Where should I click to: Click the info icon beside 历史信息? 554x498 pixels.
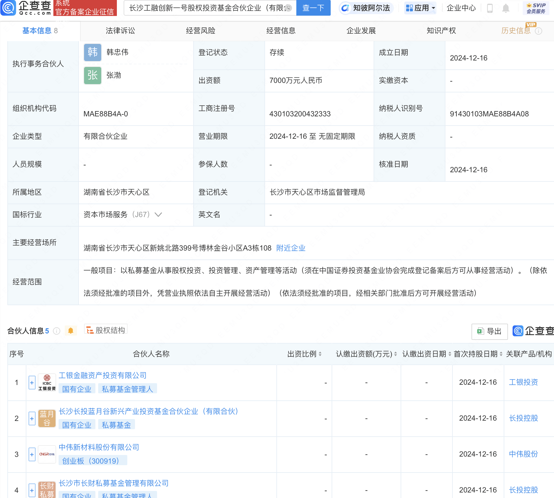pyautogui.click(x=538, y=31)
